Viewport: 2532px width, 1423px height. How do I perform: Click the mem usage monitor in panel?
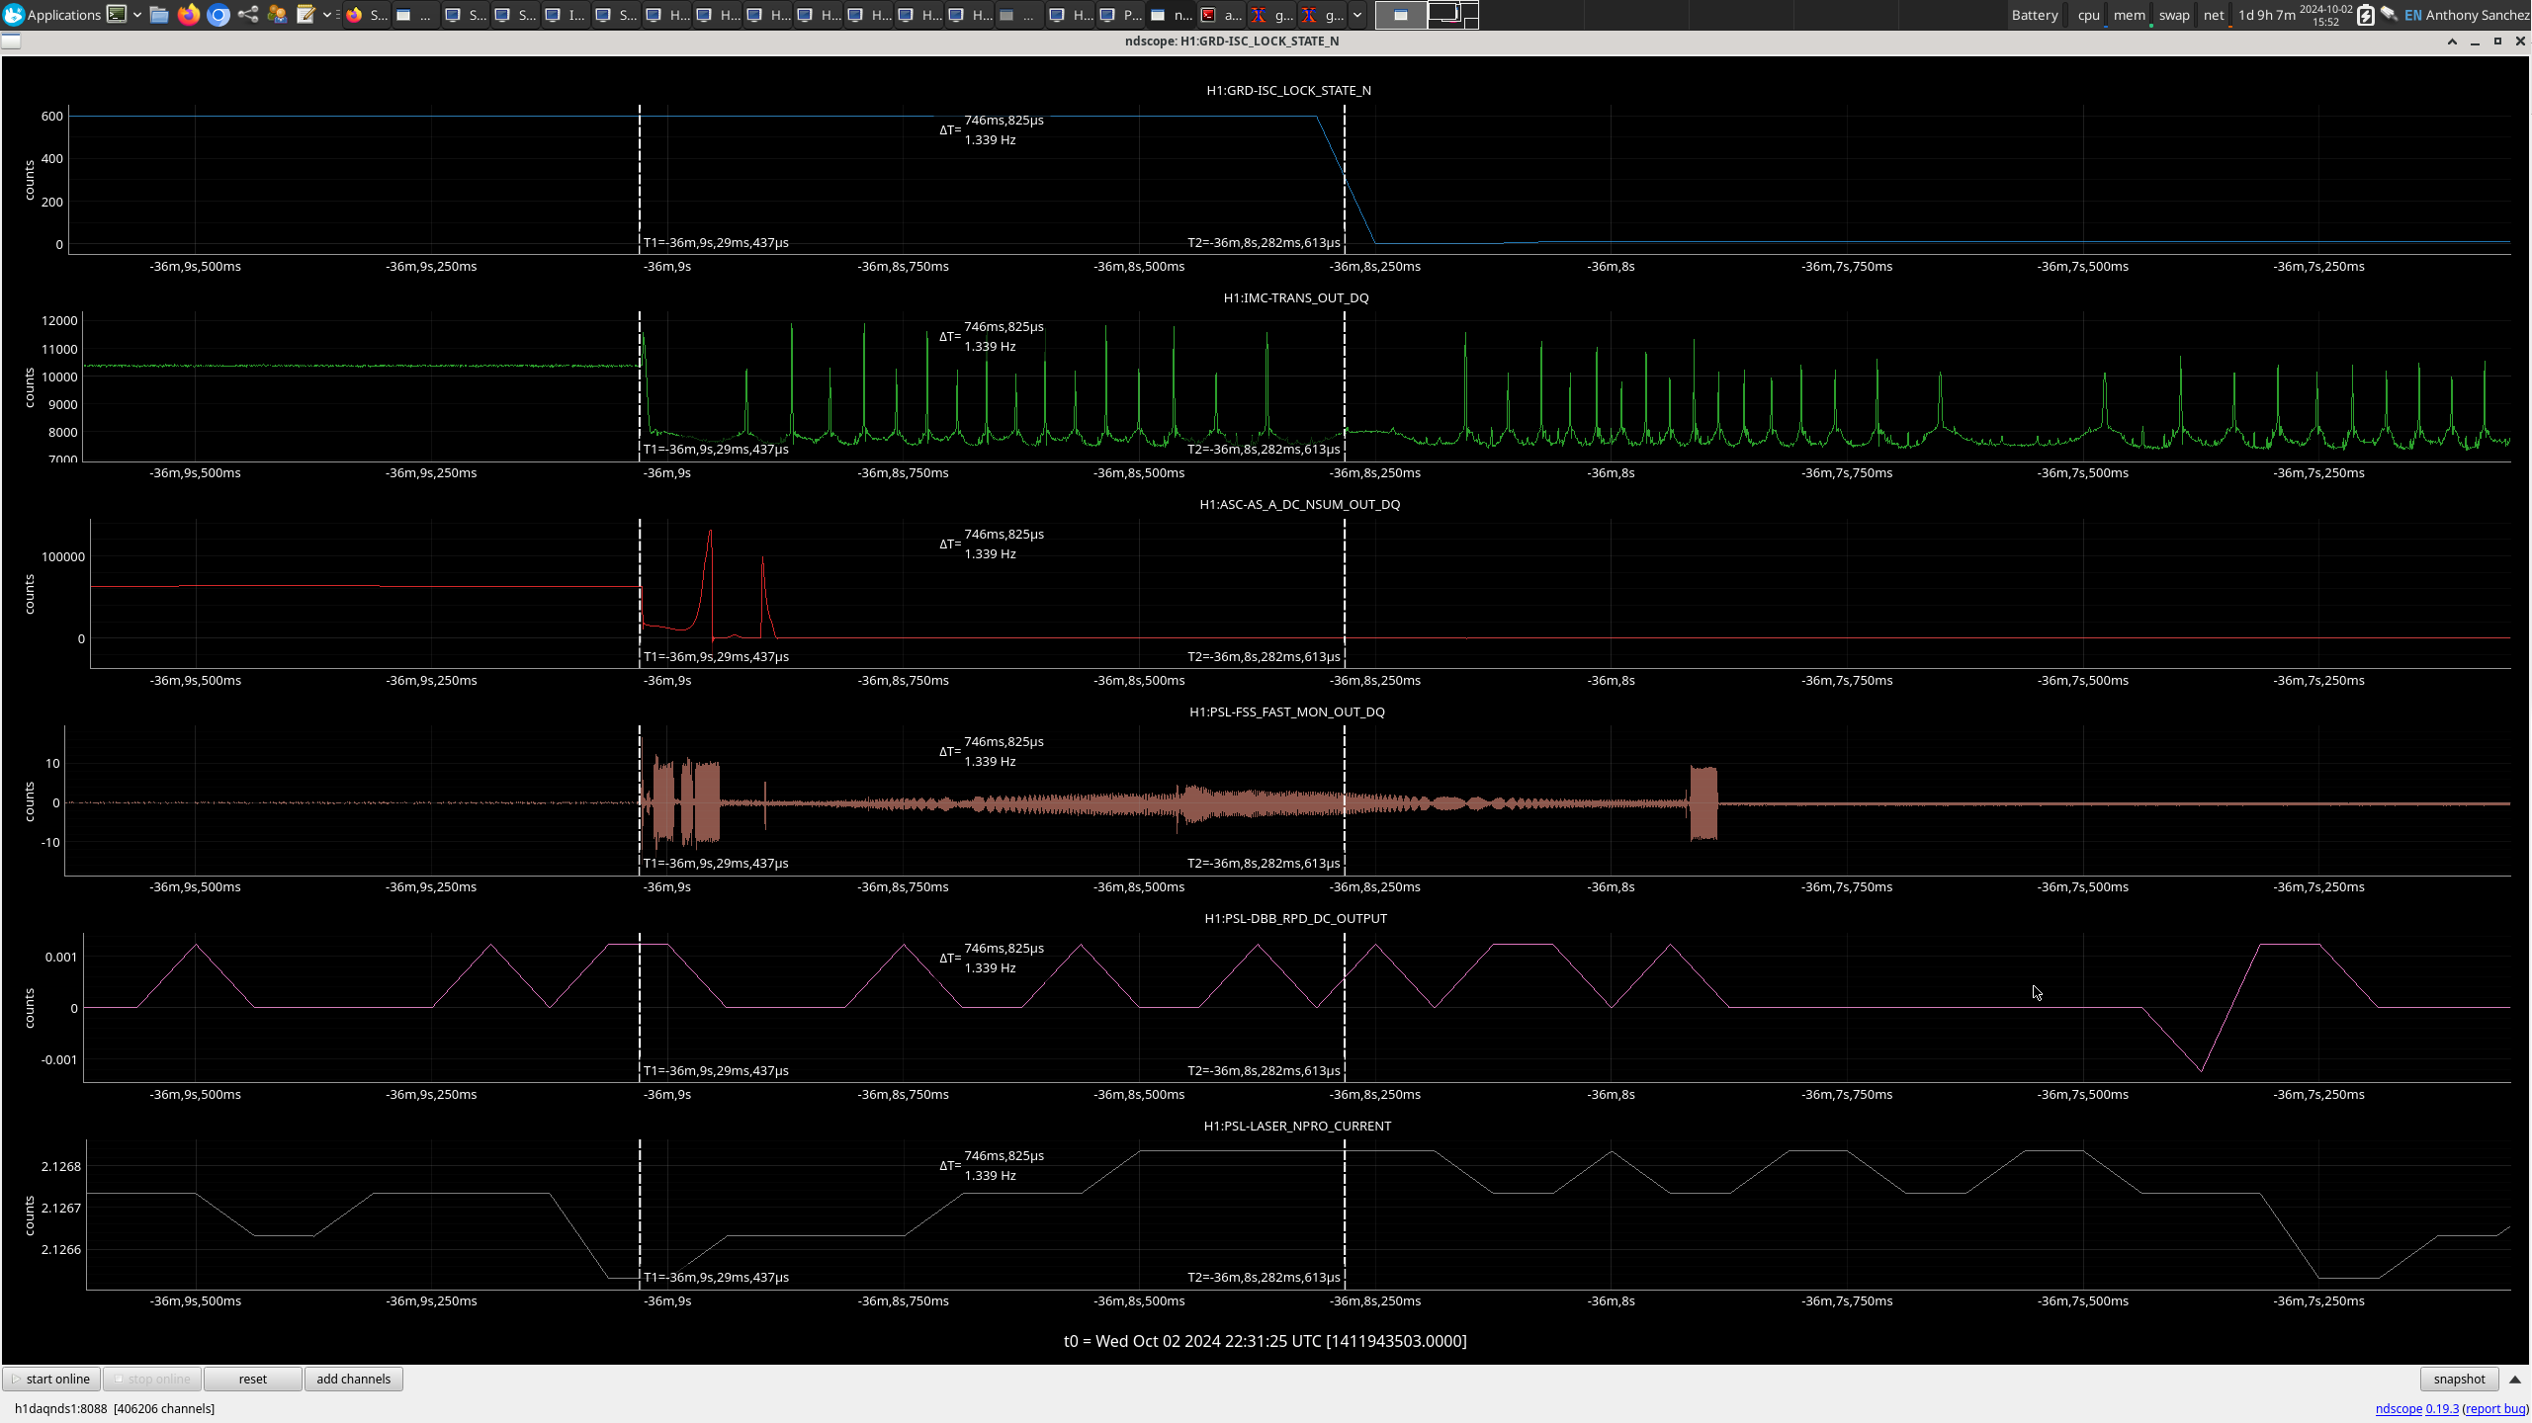coord(2130,15)
